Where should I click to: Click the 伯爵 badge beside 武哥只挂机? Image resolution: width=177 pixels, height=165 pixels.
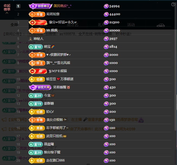37,136
